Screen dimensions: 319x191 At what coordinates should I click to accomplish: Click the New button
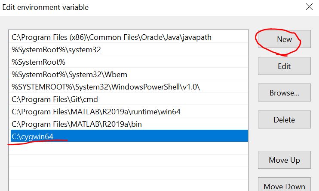coord(284,39)
